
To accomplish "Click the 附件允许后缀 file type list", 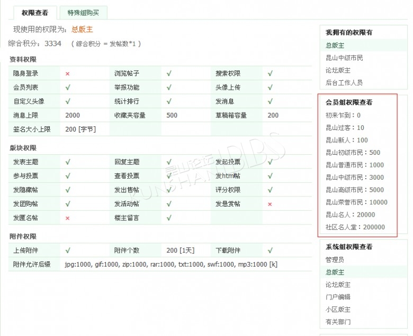I will (171, 264).
